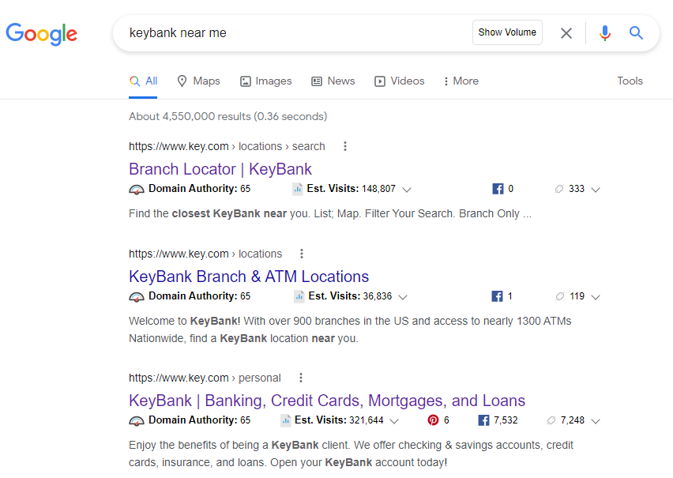Switch to the Maps tab
The height and width of the screenshot is (478, 673).
tap(198, 81)
